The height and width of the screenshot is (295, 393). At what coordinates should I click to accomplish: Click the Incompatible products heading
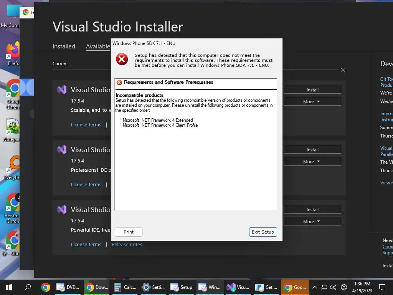[x=140, y=95]
